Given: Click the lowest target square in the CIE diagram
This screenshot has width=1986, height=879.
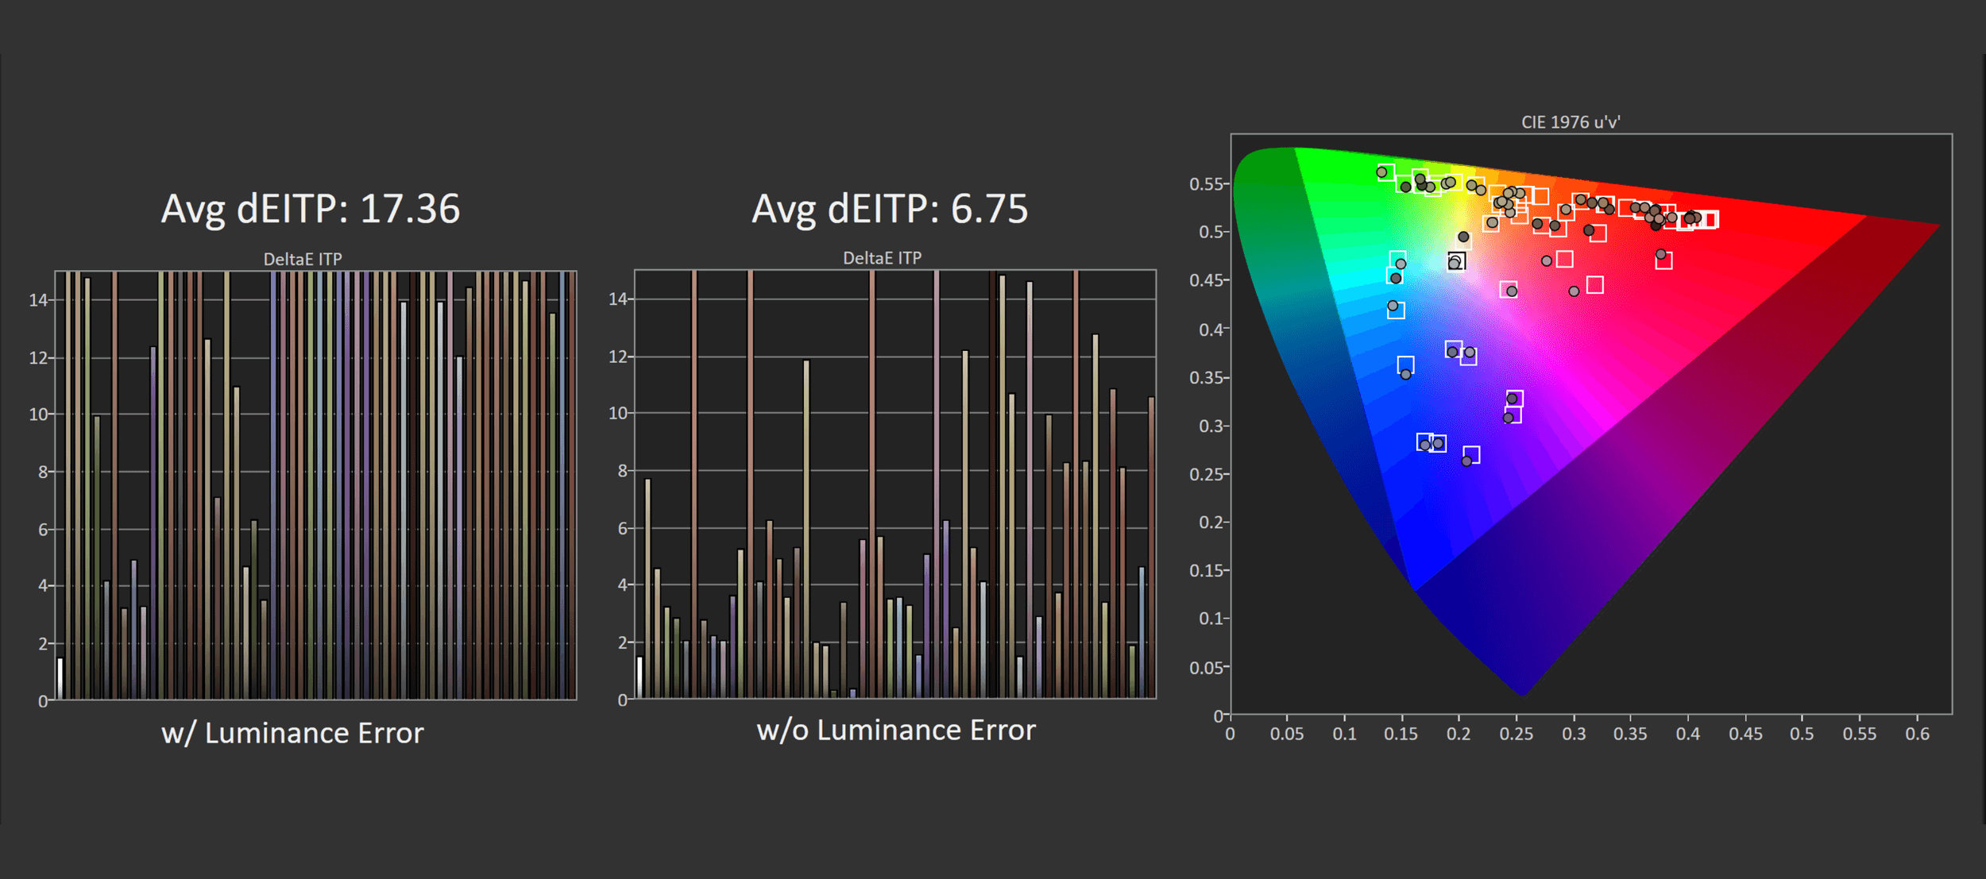Looking at the screenshot, I should [1471, 454].
